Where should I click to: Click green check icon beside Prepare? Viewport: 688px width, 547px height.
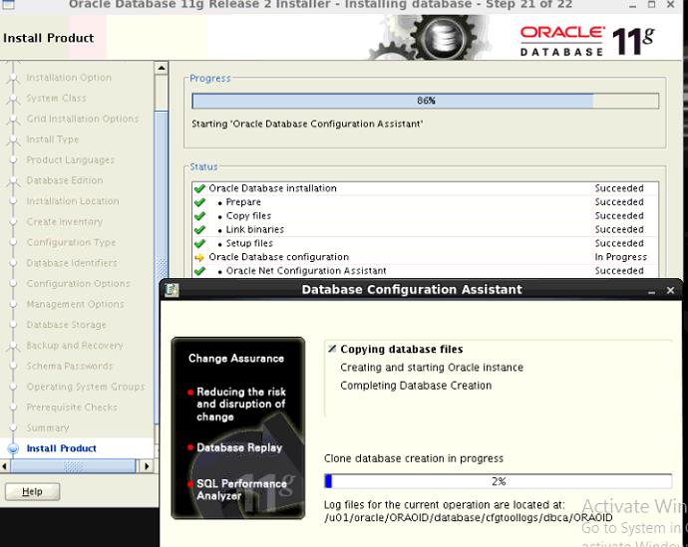pos(199,202)
